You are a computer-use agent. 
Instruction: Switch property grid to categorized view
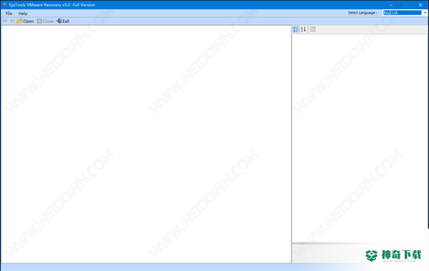296,29
